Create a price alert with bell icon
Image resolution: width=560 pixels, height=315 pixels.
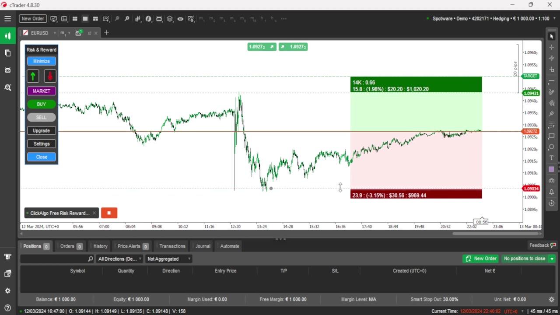point(551,192)
